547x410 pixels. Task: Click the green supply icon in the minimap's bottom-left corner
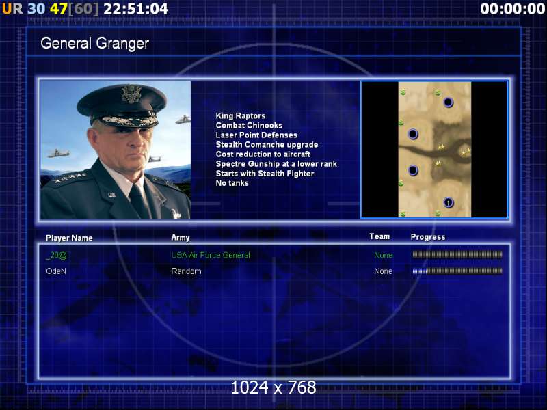[x=403, y=213]
